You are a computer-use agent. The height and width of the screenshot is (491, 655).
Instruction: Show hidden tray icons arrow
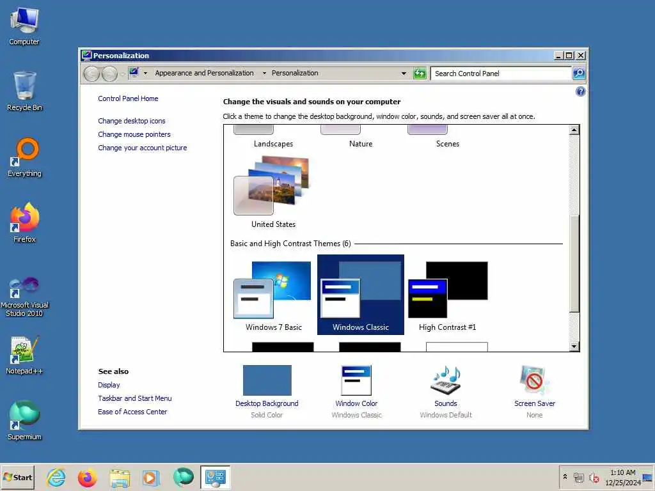565,476
